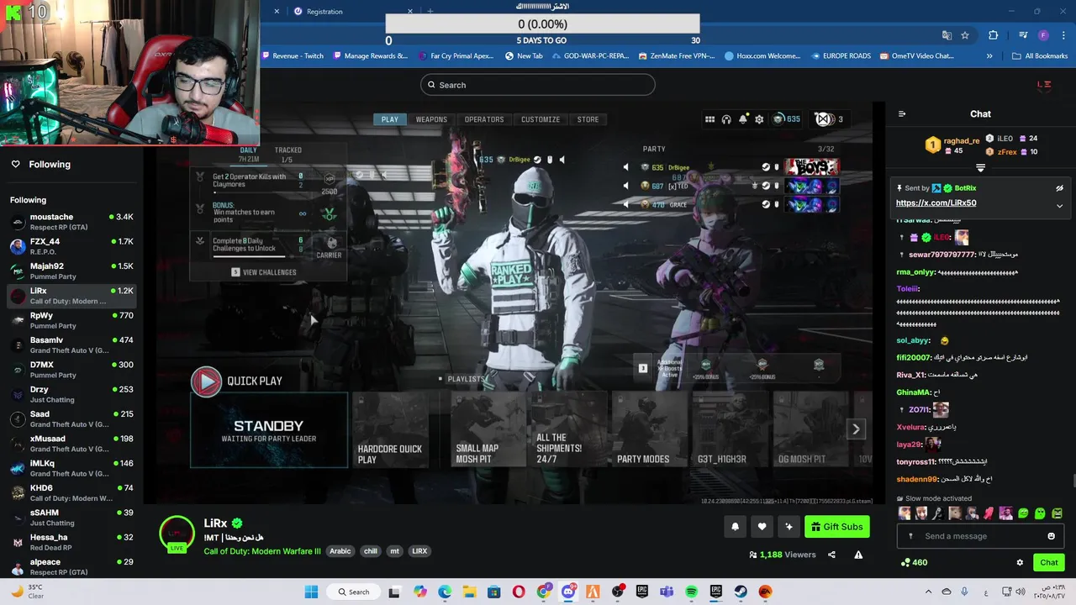Hide pinned message with the eye-slash icon
Image resolution: width=1076 pixels, height=605 pixels.
click(1059, 188)
